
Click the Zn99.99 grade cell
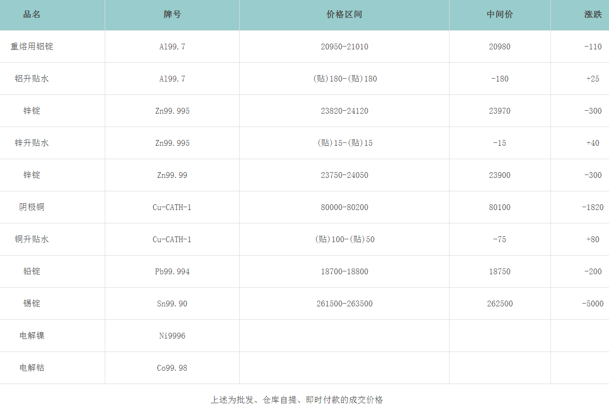click(x=172, y=175)
